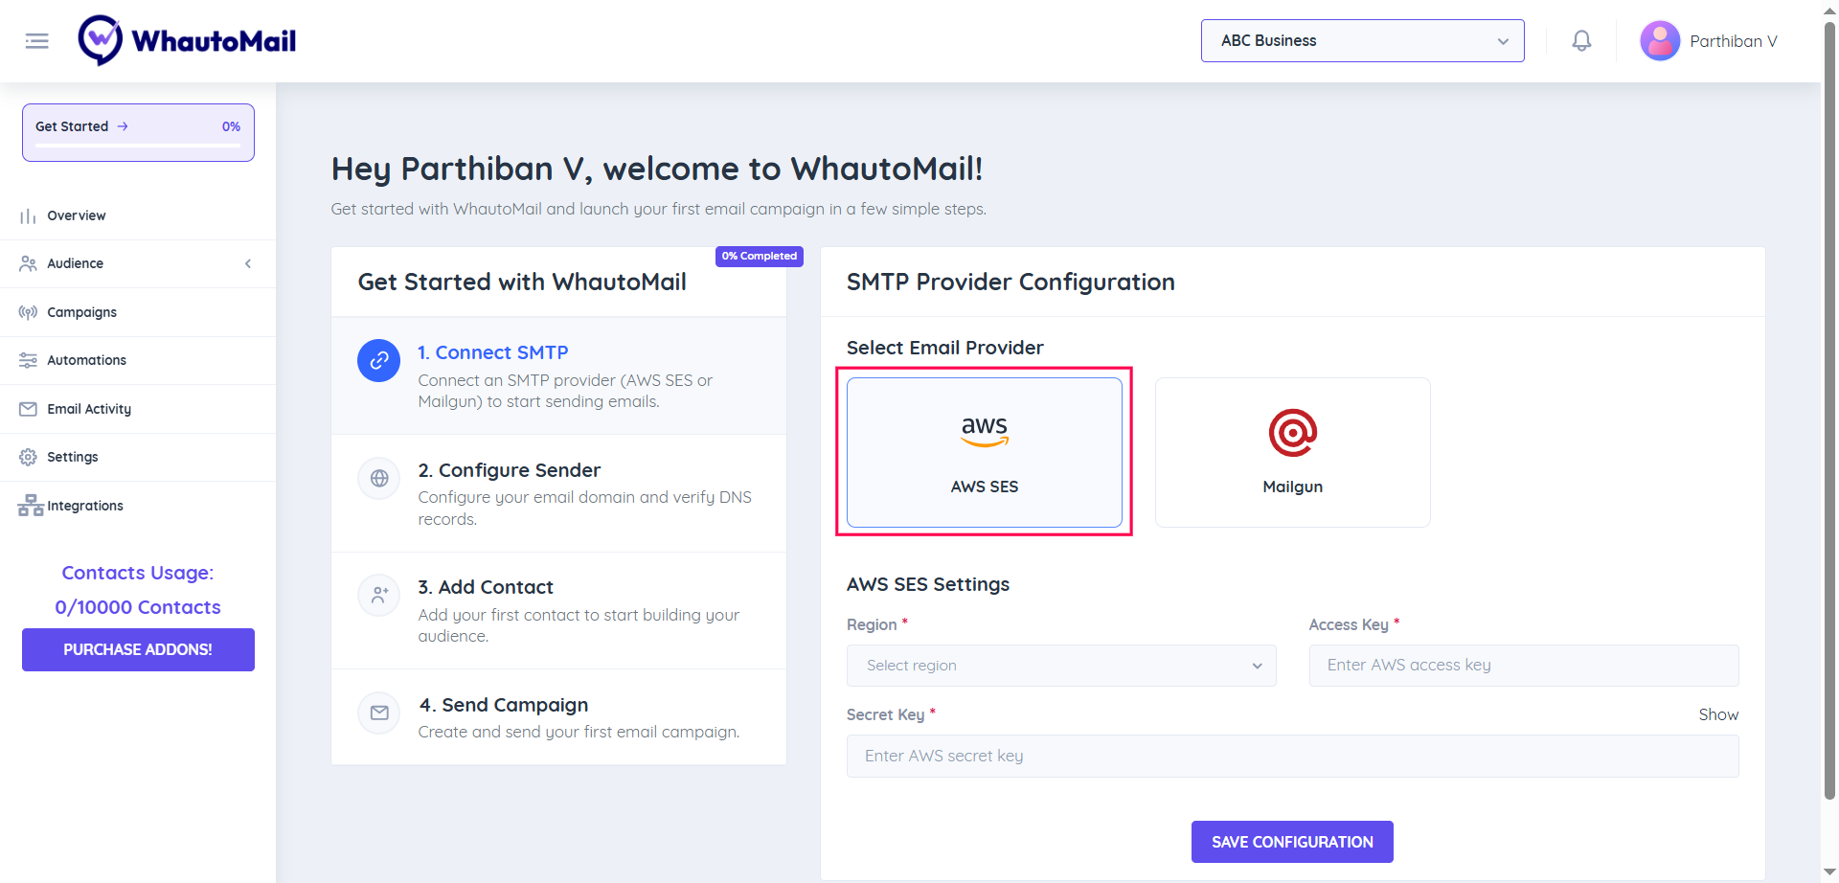Select AWS SES as email provider

984,452
